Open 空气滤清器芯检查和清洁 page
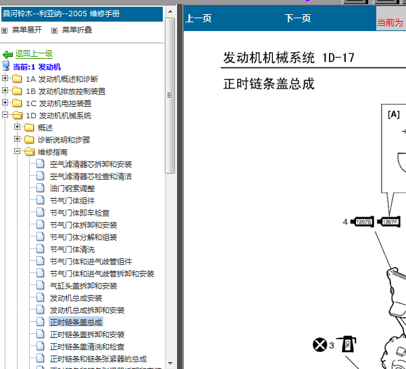 coord(91,176)
